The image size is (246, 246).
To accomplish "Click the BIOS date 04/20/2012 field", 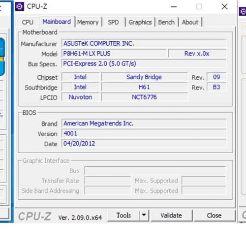I will point(144,144).
